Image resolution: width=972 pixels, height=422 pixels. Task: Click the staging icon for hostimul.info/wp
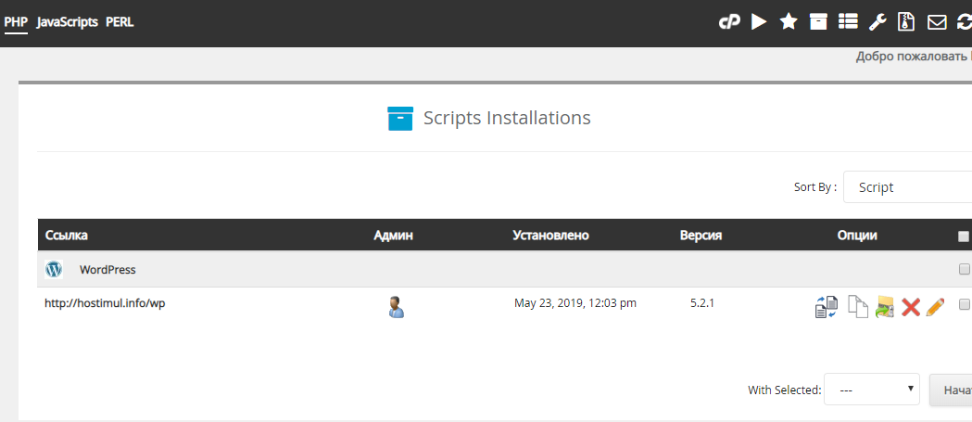[826, 307]
